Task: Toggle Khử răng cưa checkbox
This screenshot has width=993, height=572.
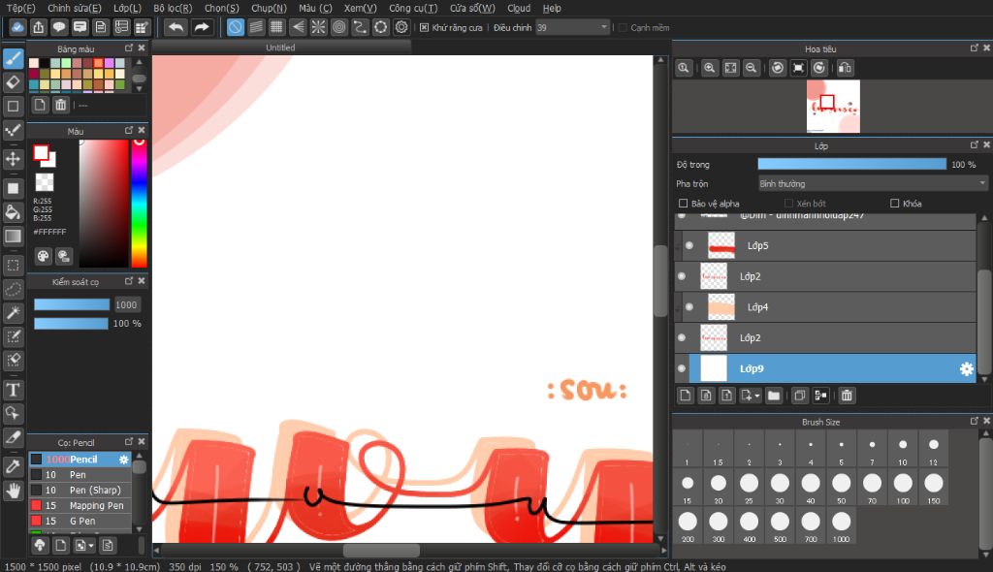Action: pyautogui.click(x=425, y=27)
